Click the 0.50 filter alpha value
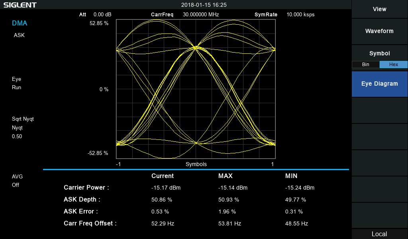Viewport: 408px width, 239px height. (17, 136)
